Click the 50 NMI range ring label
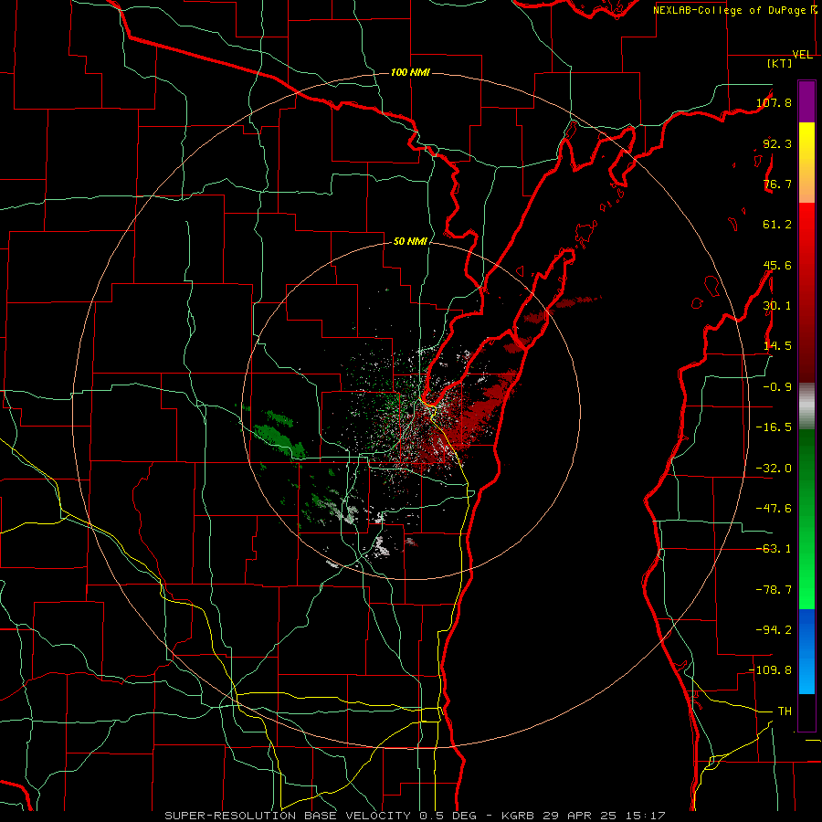Image resolution: width=822 pixels, height=822 pixels. 410,242
